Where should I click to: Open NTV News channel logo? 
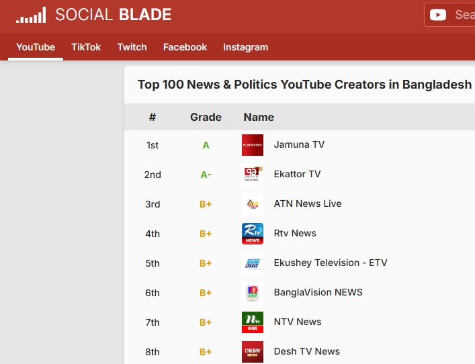pyautogui.click(x=253, y=322)
